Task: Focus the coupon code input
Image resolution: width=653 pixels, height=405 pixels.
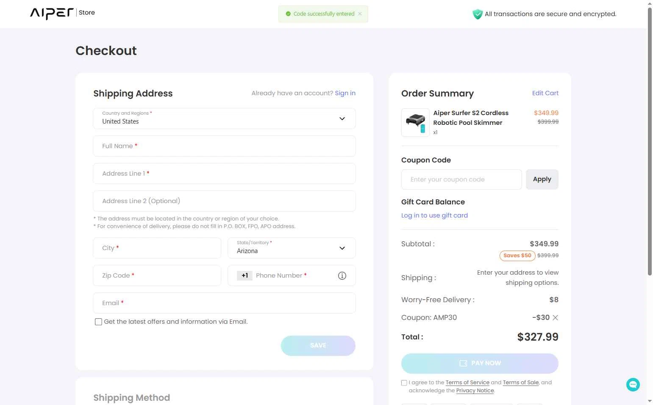Action: (x=461, y=179)
